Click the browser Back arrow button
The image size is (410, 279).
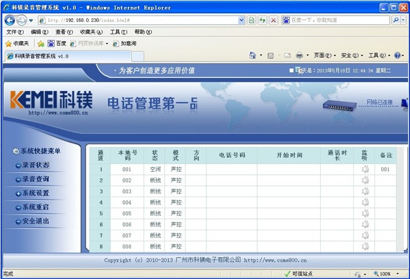click(10, 20)
